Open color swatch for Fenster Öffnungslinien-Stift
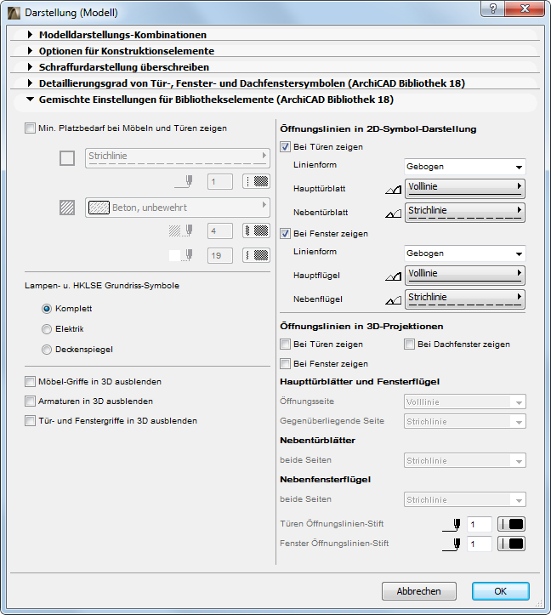Image resolution: width=551 pixels, height=615 pixels. point(511,544)
